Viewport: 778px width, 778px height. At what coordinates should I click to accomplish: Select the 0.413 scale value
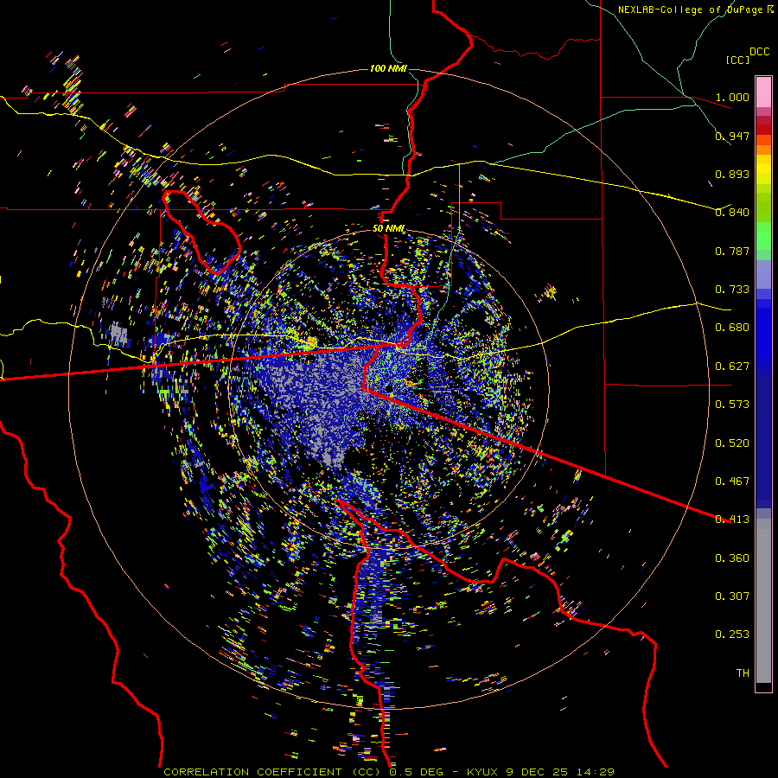732,520
